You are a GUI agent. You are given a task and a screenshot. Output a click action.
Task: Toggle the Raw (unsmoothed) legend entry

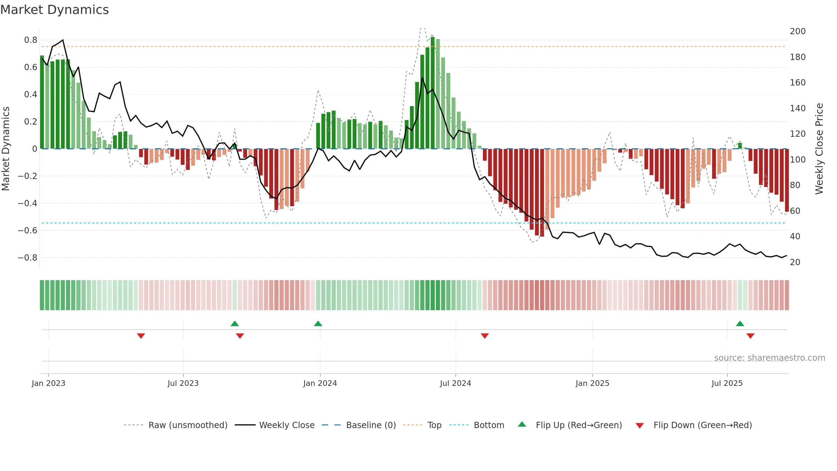point(176,425)
